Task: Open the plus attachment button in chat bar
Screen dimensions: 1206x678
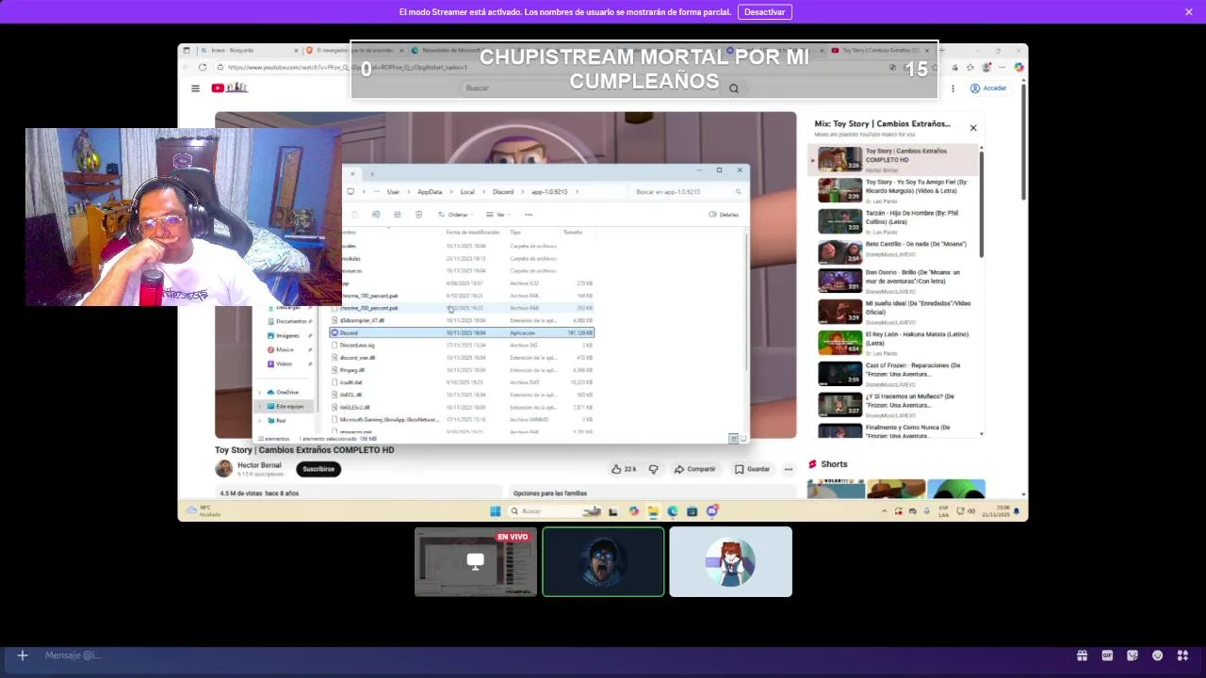Action: [x=23, y=655]
